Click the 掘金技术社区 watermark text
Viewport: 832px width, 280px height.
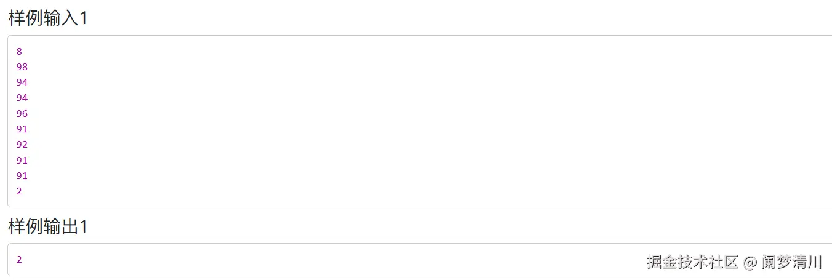pyautogui.click(x=692, y=262)
